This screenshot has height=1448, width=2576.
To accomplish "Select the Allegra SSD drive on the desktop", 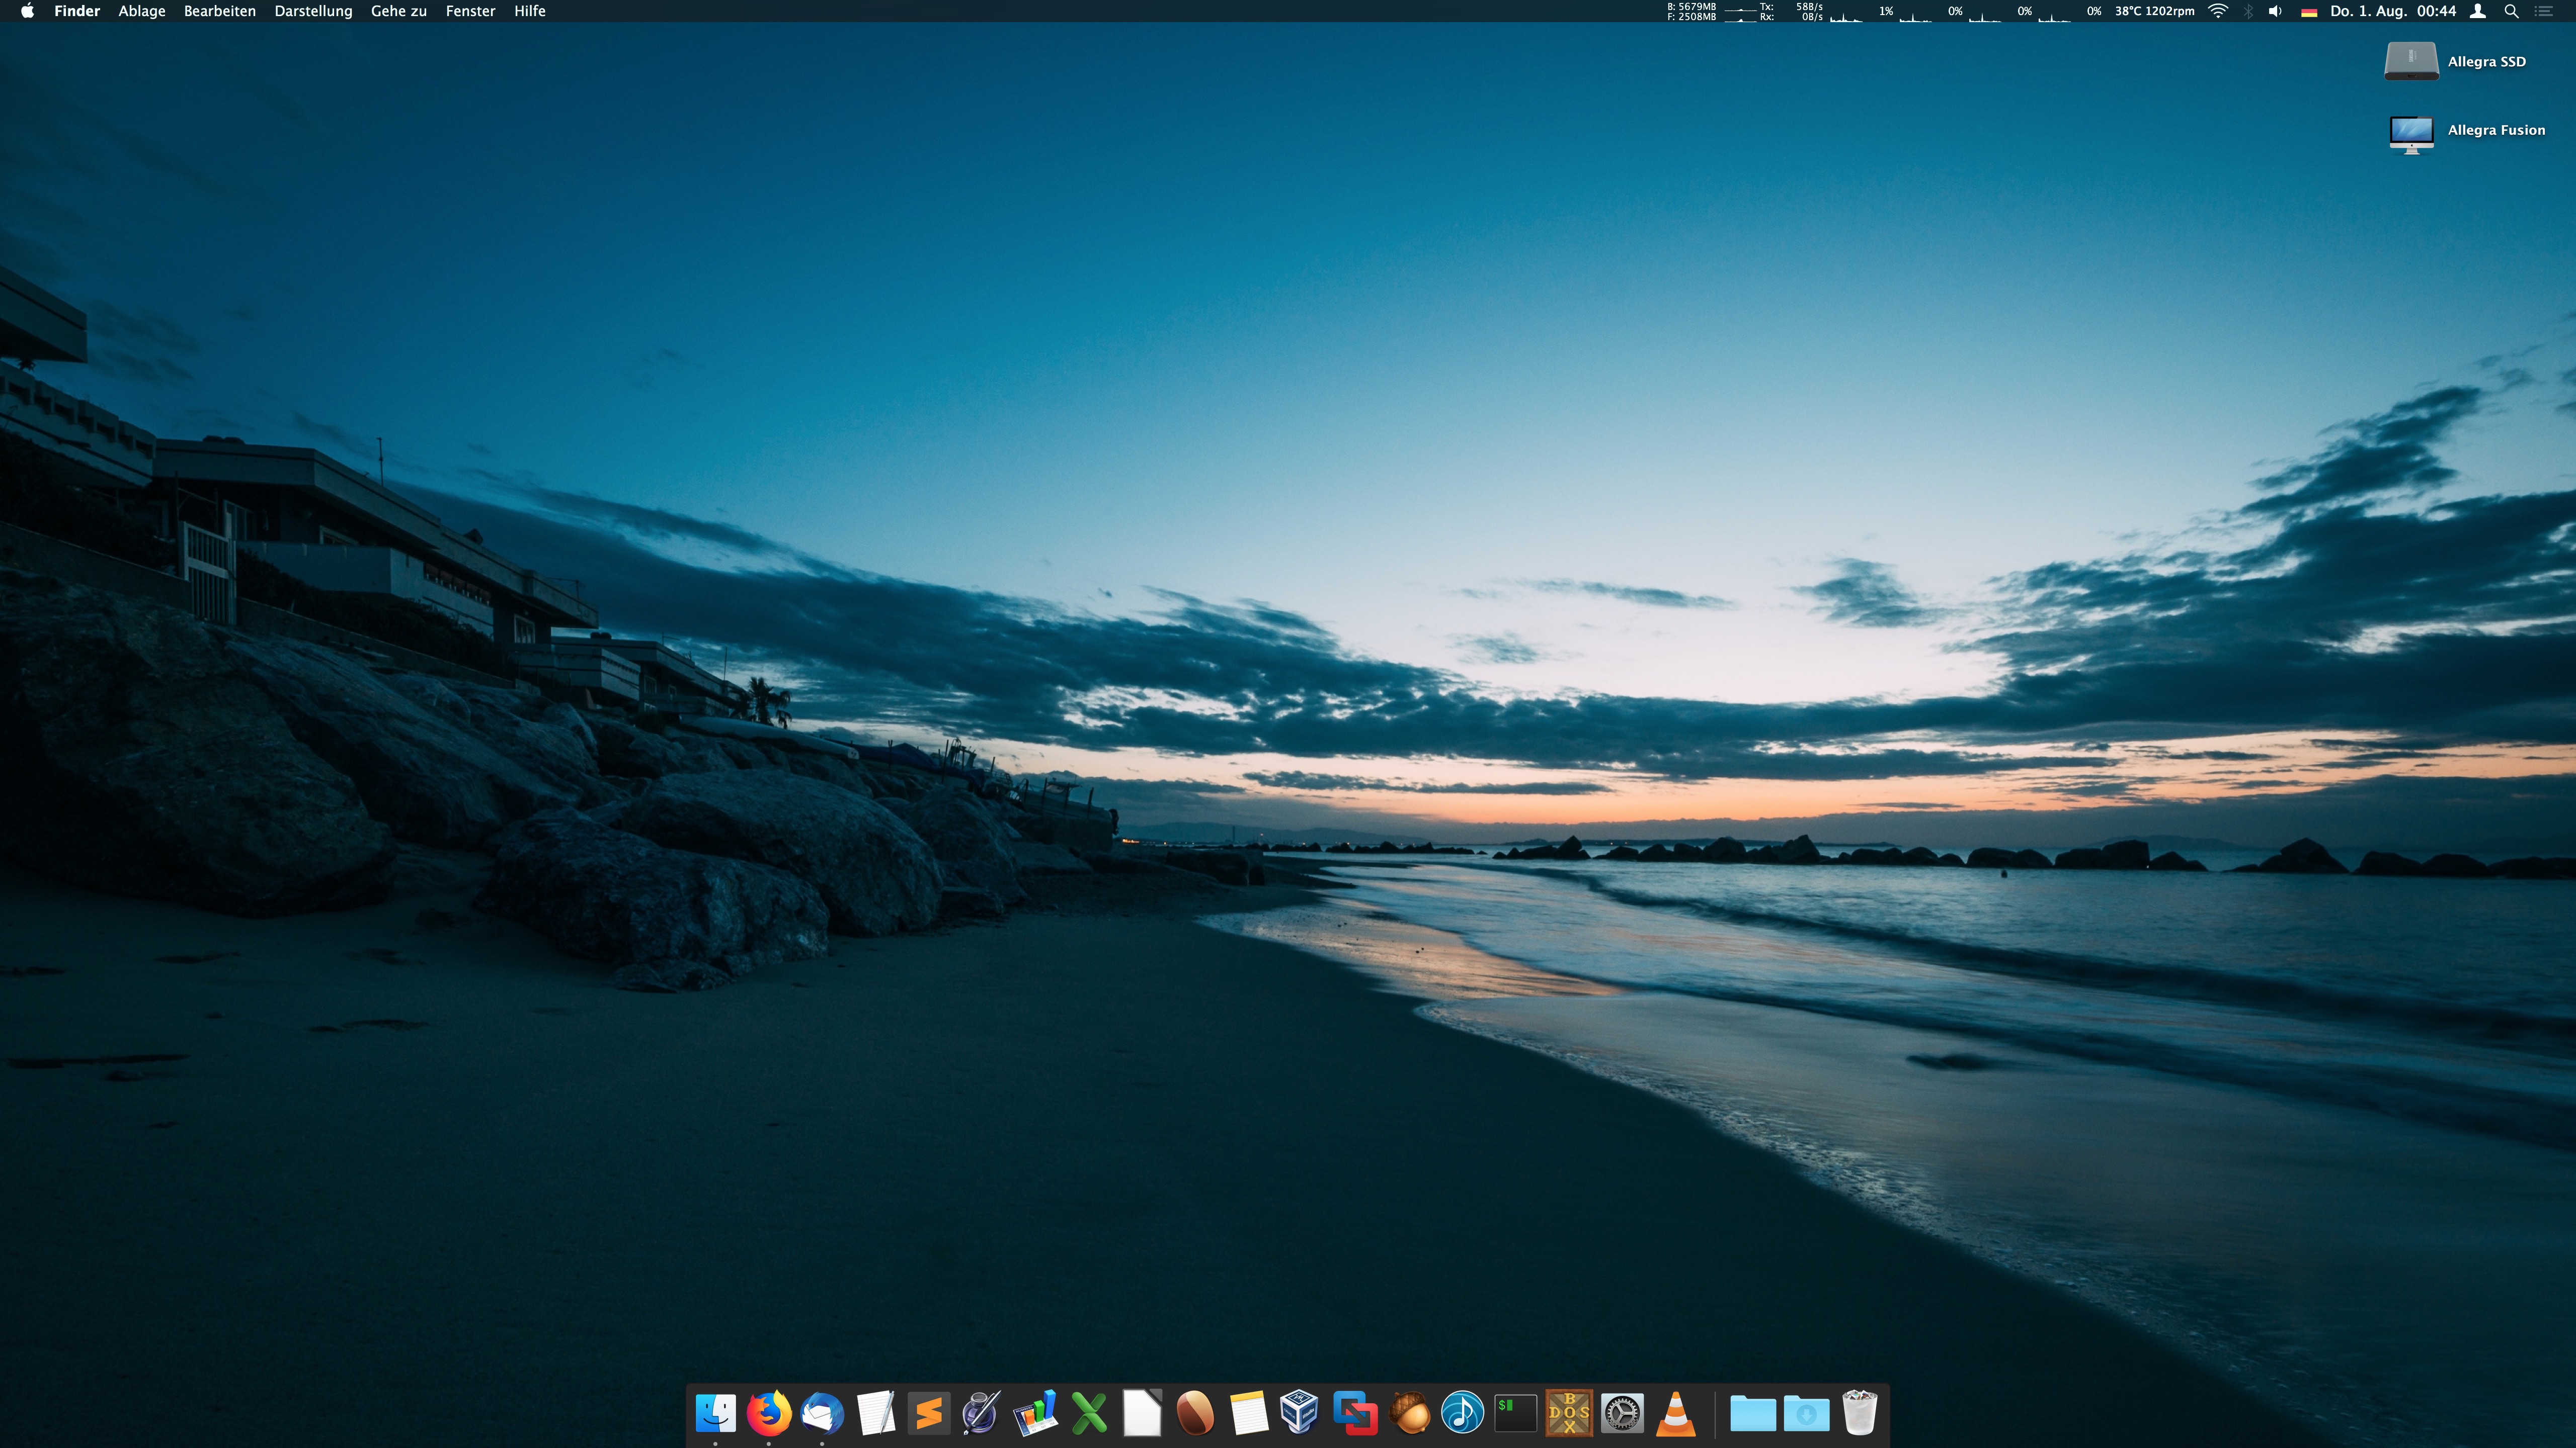I will [x=2411, y=61].
